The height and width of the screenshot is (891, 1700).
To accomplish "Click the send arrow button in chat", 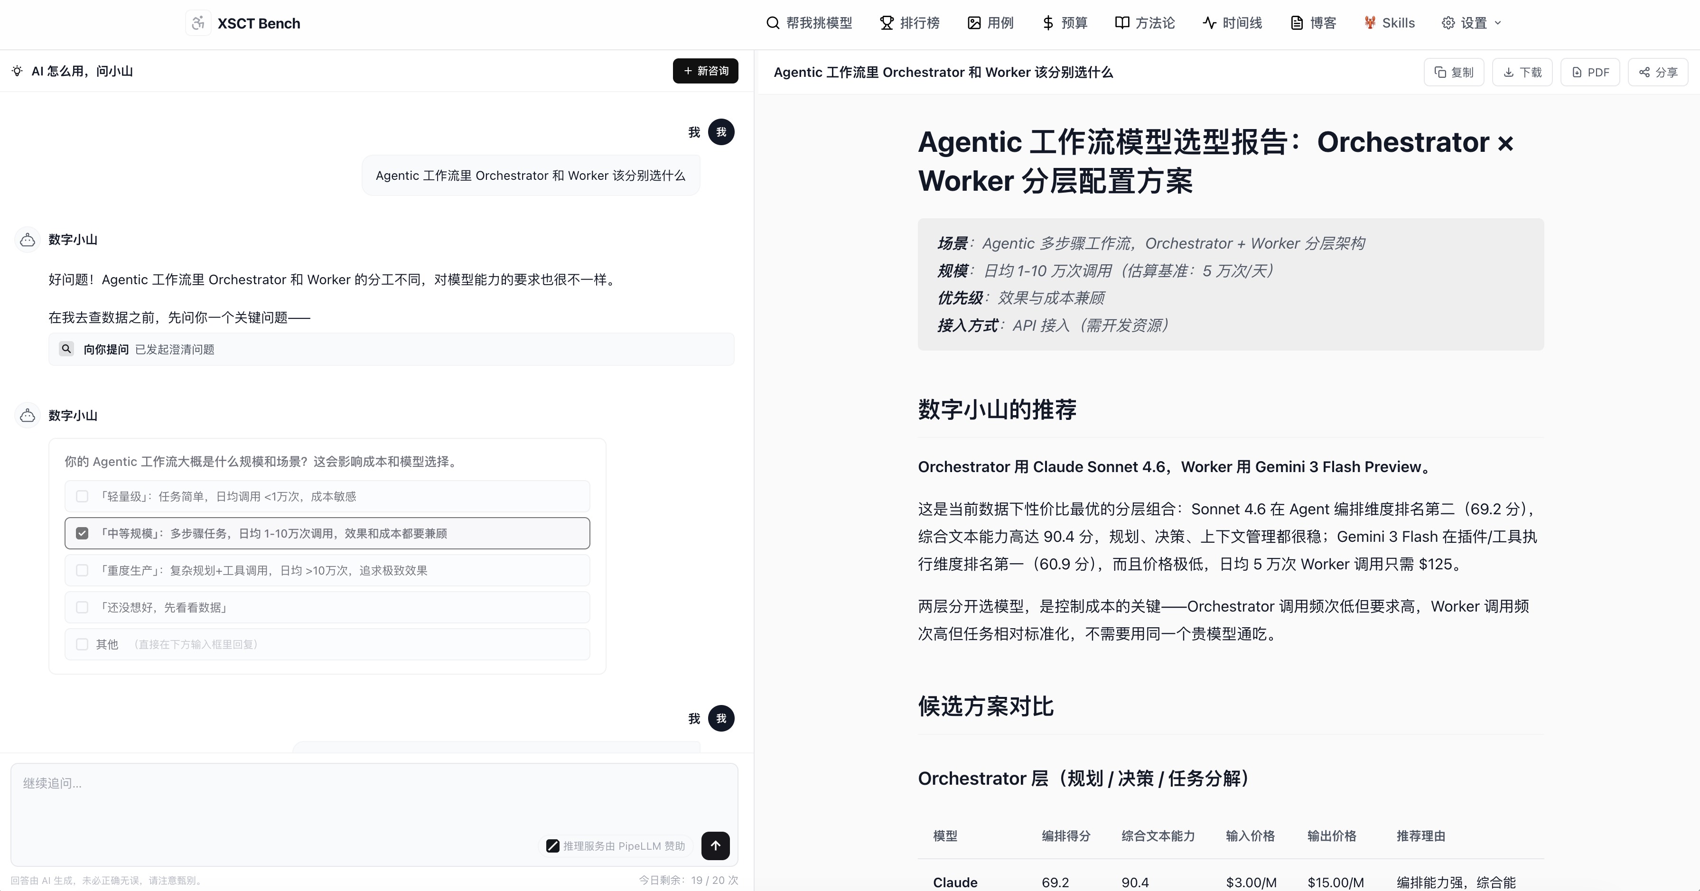I will tap(715, 845).
